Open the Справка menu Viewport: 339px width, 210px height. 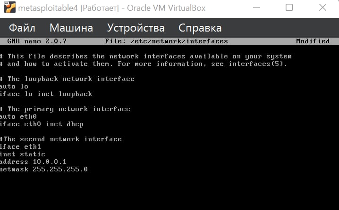coord(200,28)
